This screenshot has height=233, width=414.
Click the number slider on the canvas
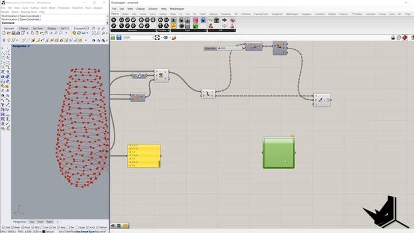point(223,49)
